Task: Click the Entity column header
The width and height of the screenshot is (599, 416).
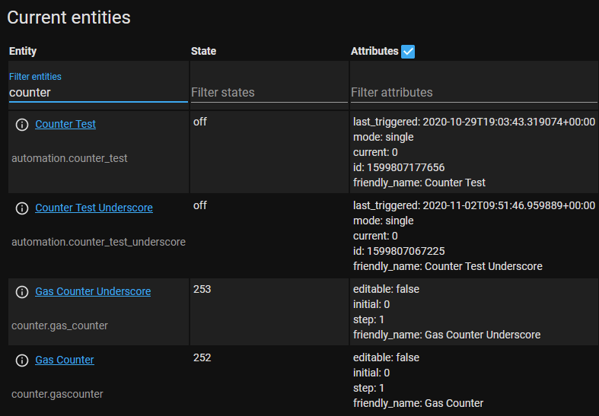Action: tap(23, 51)
